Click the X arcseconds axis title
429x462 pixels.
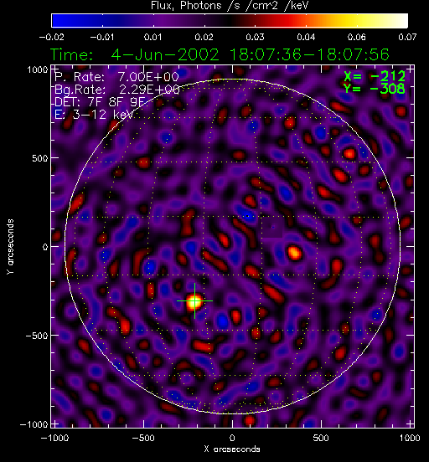coord(232,449)
